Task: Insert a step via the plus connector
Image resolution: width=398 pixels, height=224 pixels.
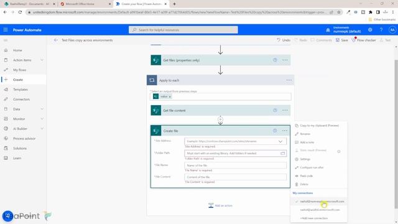Action: tap(220, 119)
